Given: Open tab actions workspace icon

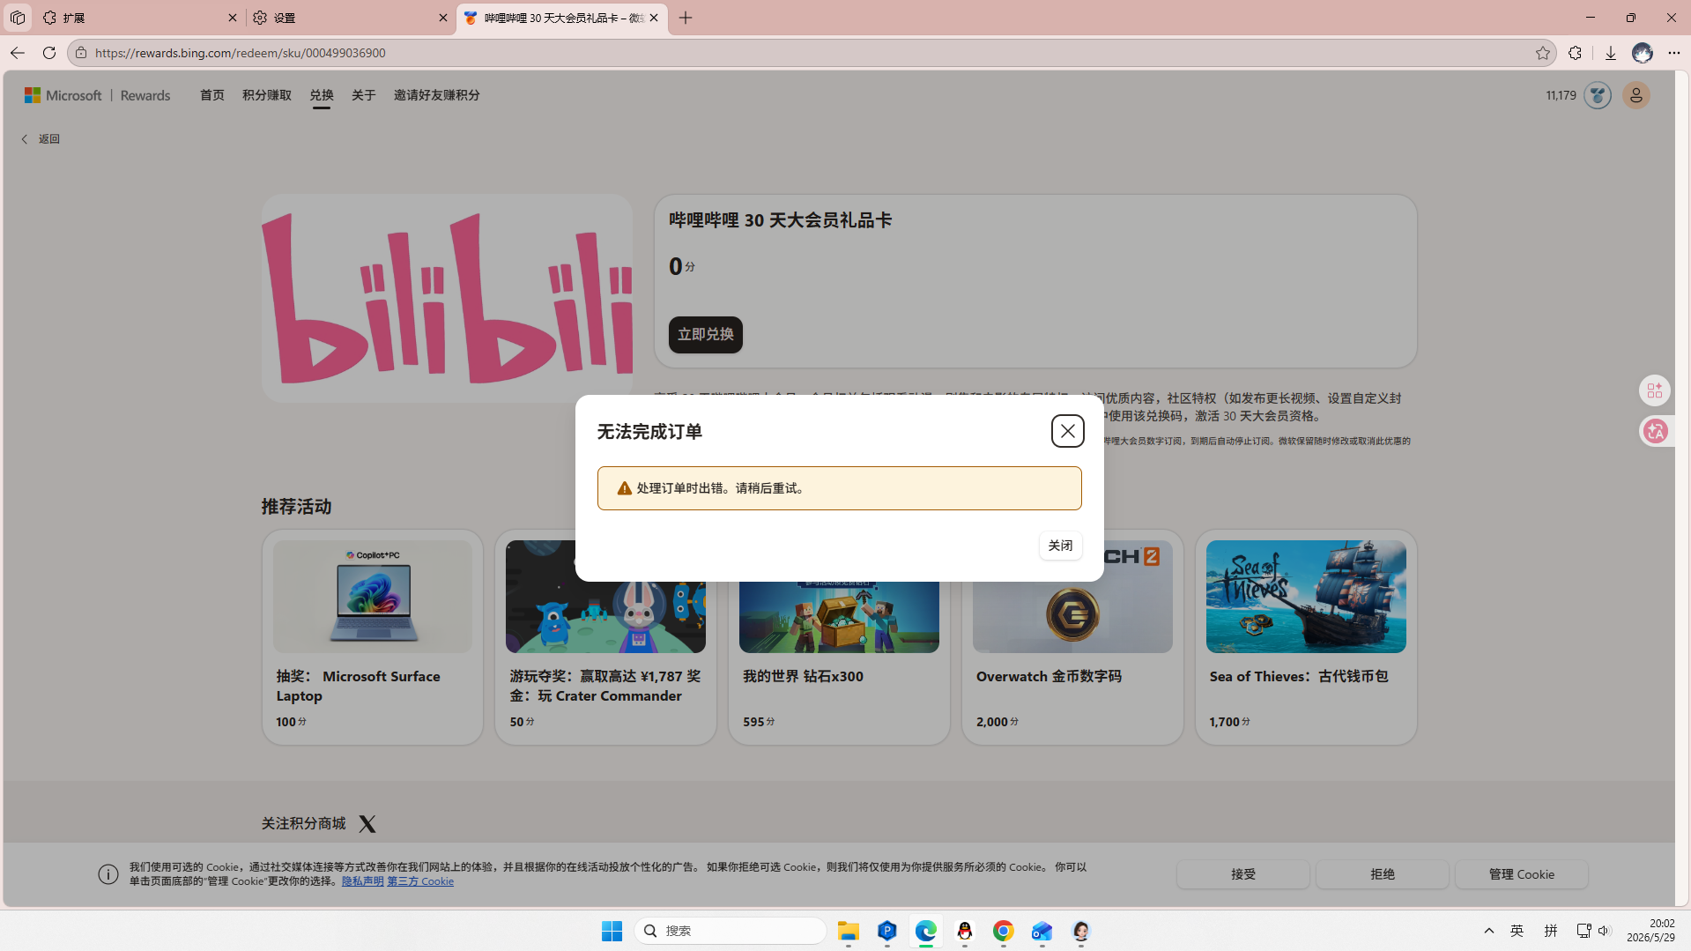Looking at the screenshot, I should pos(18,18).
